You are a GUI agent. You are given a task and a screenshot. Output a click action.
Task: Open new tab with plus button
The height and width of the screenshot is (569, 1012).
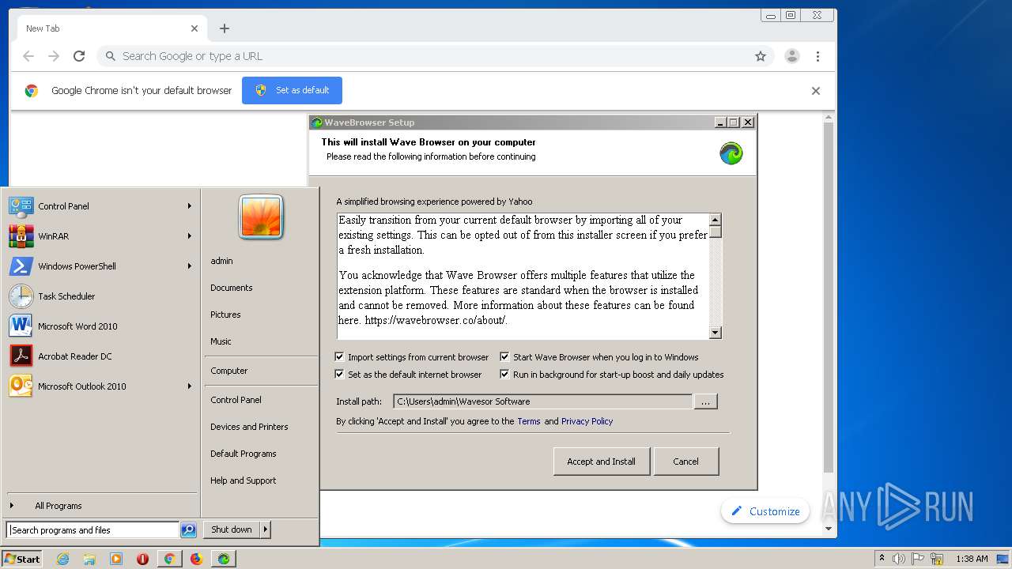click(225, 28)
